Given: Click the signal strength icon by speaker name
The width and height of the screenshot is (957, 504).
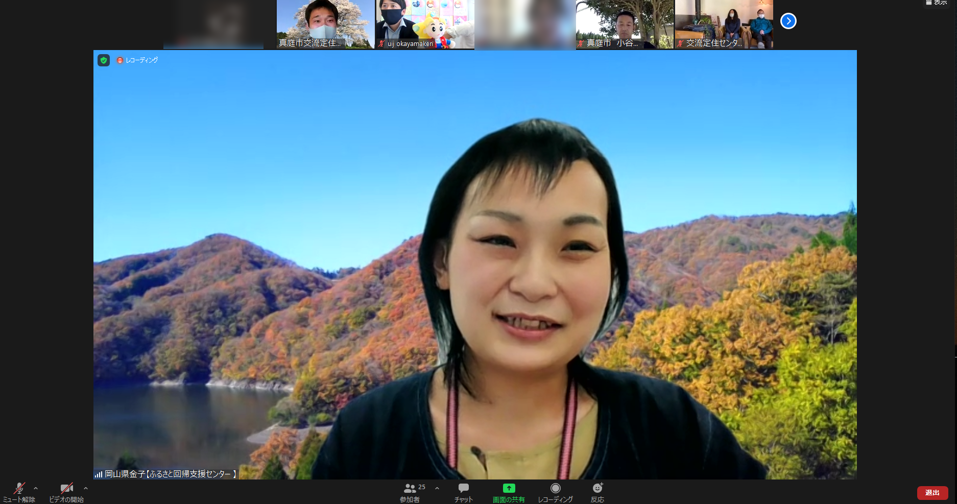Looking at the screenshot, I should (99, 474).
